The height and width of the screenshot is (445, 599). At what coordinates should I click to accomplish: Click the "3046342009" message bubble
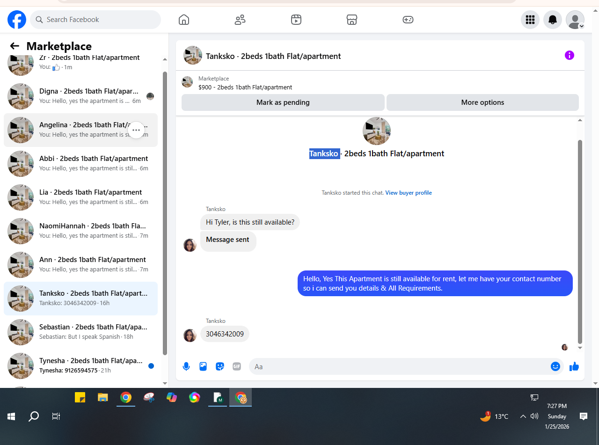225,334
